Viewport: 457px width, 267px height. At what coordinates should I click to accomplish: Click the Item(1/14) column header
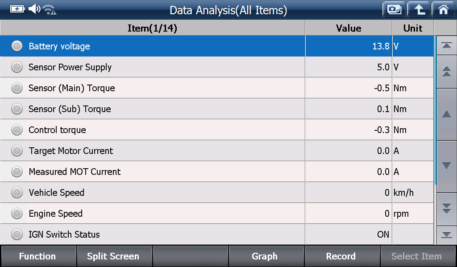tap(153, 28)
